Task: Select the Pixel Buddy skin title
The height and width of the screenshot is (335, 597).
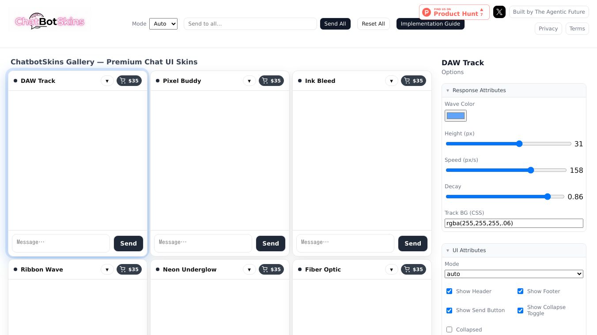Action: [182, 81]
